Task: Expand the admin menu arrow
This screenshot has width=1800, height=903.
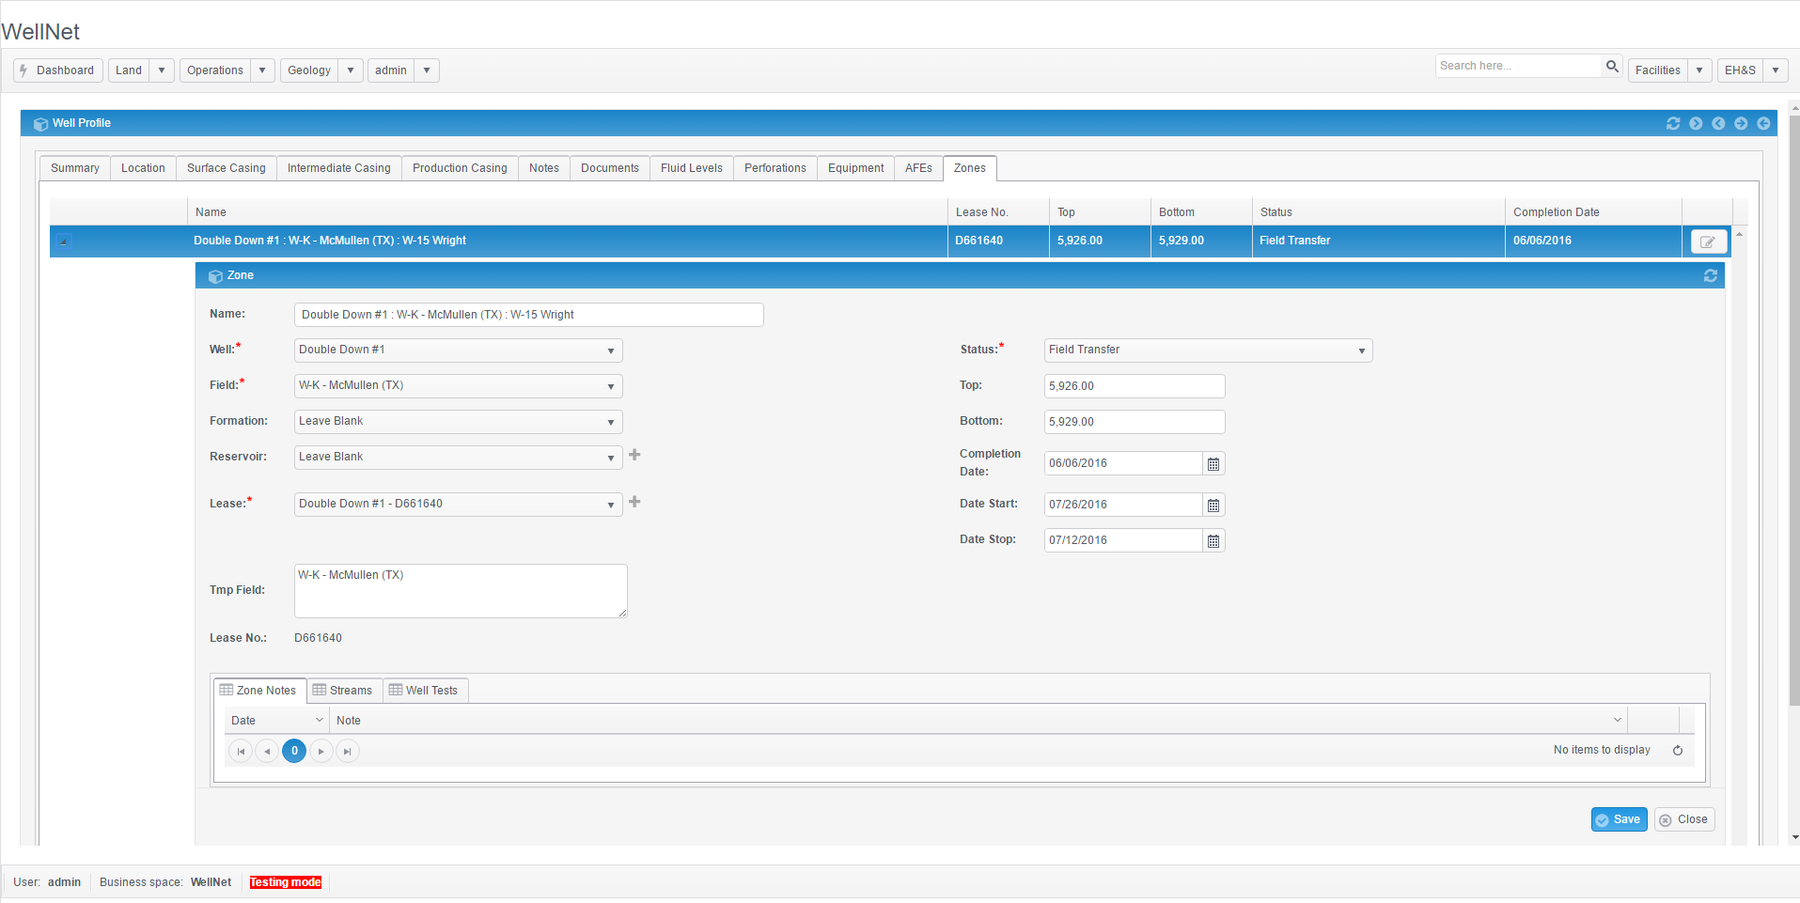Action: (x=427, y=70)
